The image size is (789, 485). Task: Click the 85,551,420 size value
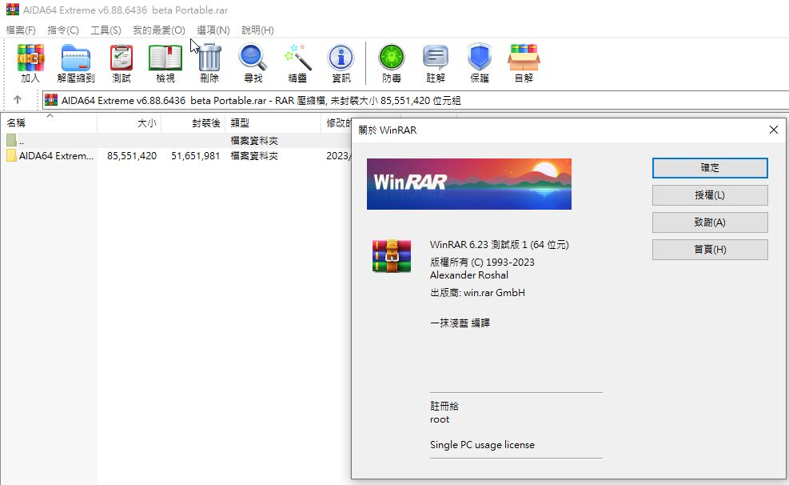[x=132, y=155]
